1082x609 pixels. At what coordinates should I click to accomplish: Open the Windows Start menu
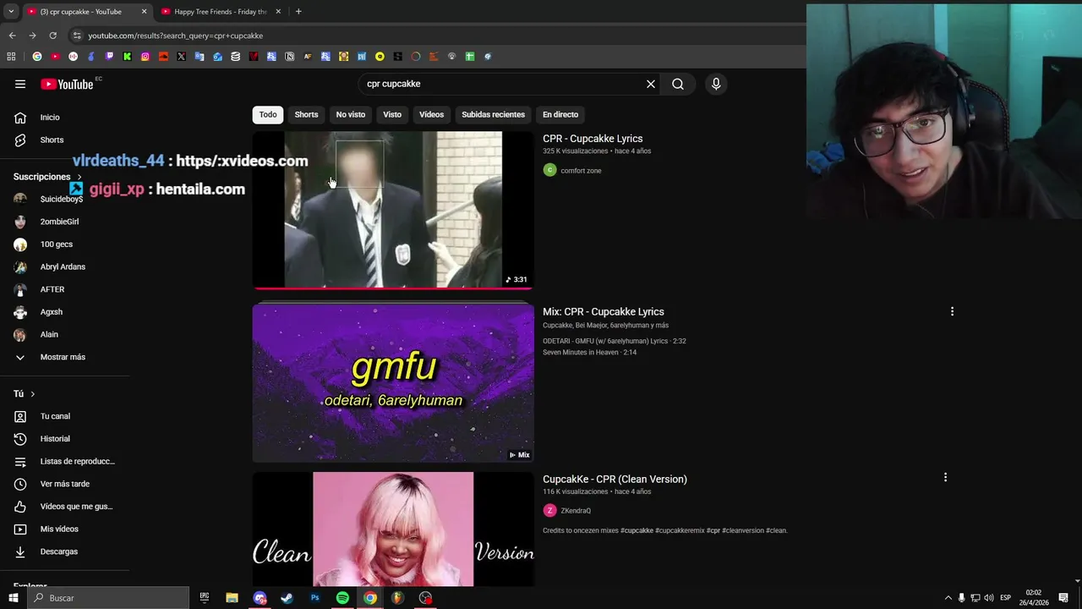pyautogui.click(x=13, y=598)
